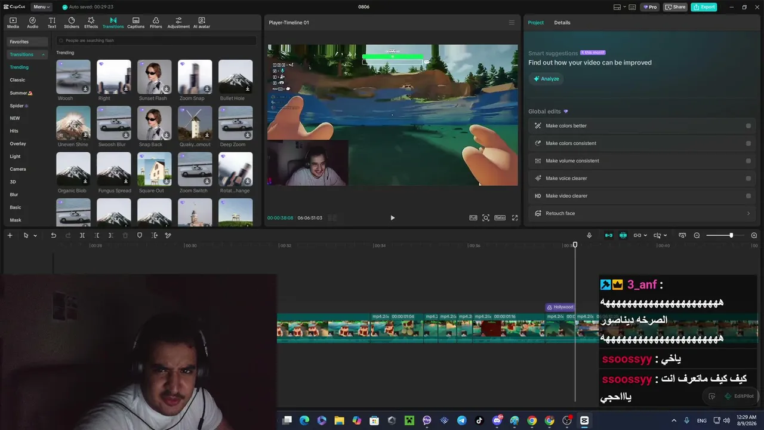The width and height of the screenshot is (764, 430).
Task: Expand the Retouch face options
Action: click(x=748, y=213)
